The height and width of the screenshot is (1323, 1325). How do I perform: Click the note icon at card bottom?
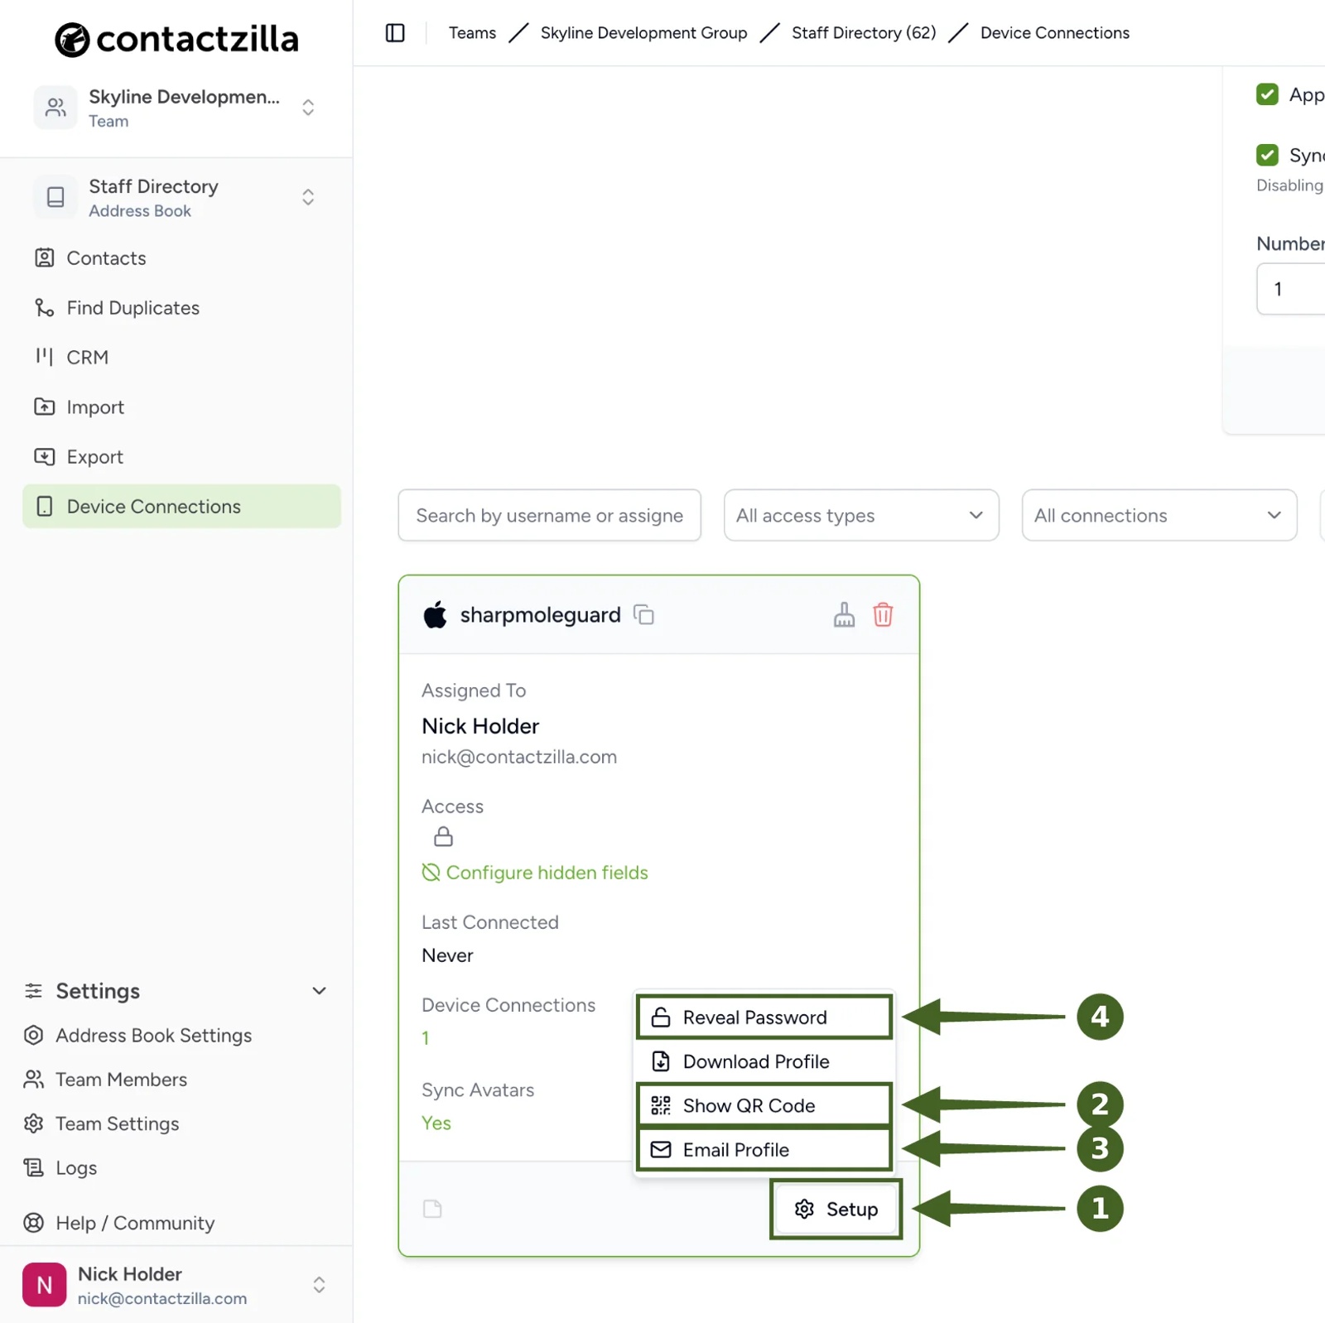432,1209
